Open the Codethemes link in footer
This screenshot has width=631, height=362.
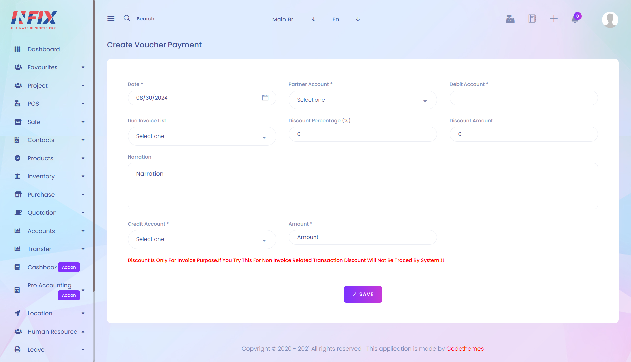pos(465,349)
